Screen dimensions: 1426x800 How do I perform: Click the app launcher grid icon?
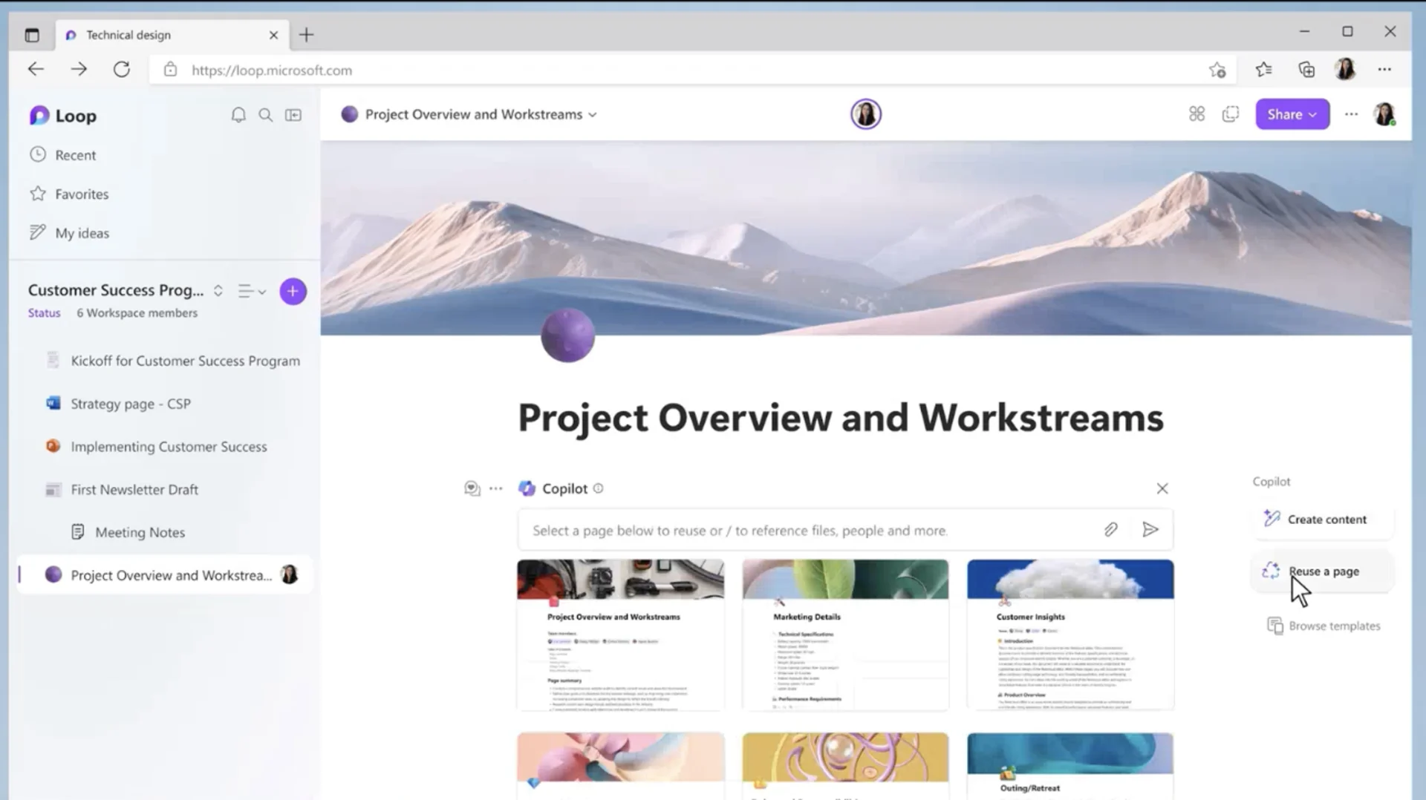pos(1197,114)
